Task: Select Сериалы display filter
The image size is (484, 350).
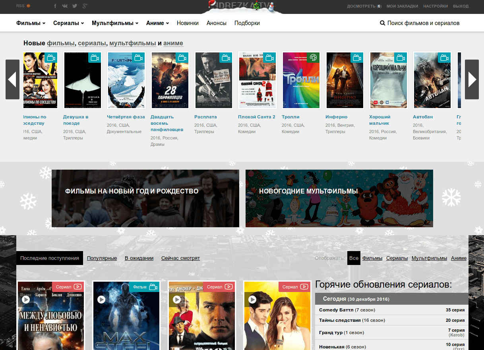Action: click(x=397, y=258)
